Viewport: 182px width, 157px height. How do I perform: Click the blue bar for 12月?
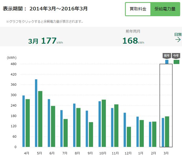125,130
